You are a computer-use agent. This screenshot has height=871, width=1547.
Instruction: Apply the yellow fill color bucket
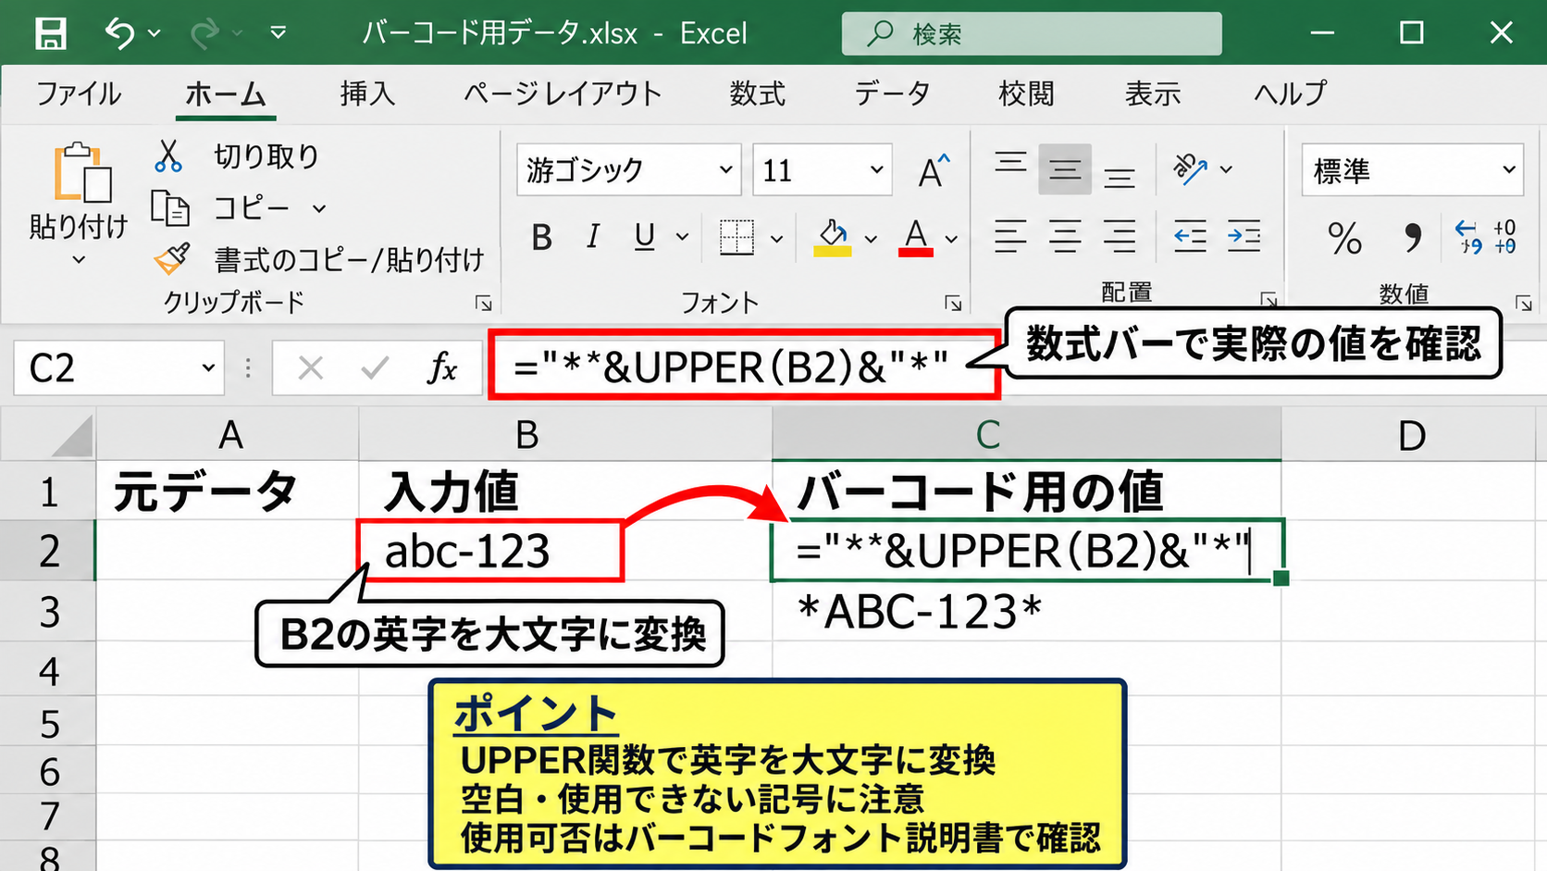coord(832,238)
